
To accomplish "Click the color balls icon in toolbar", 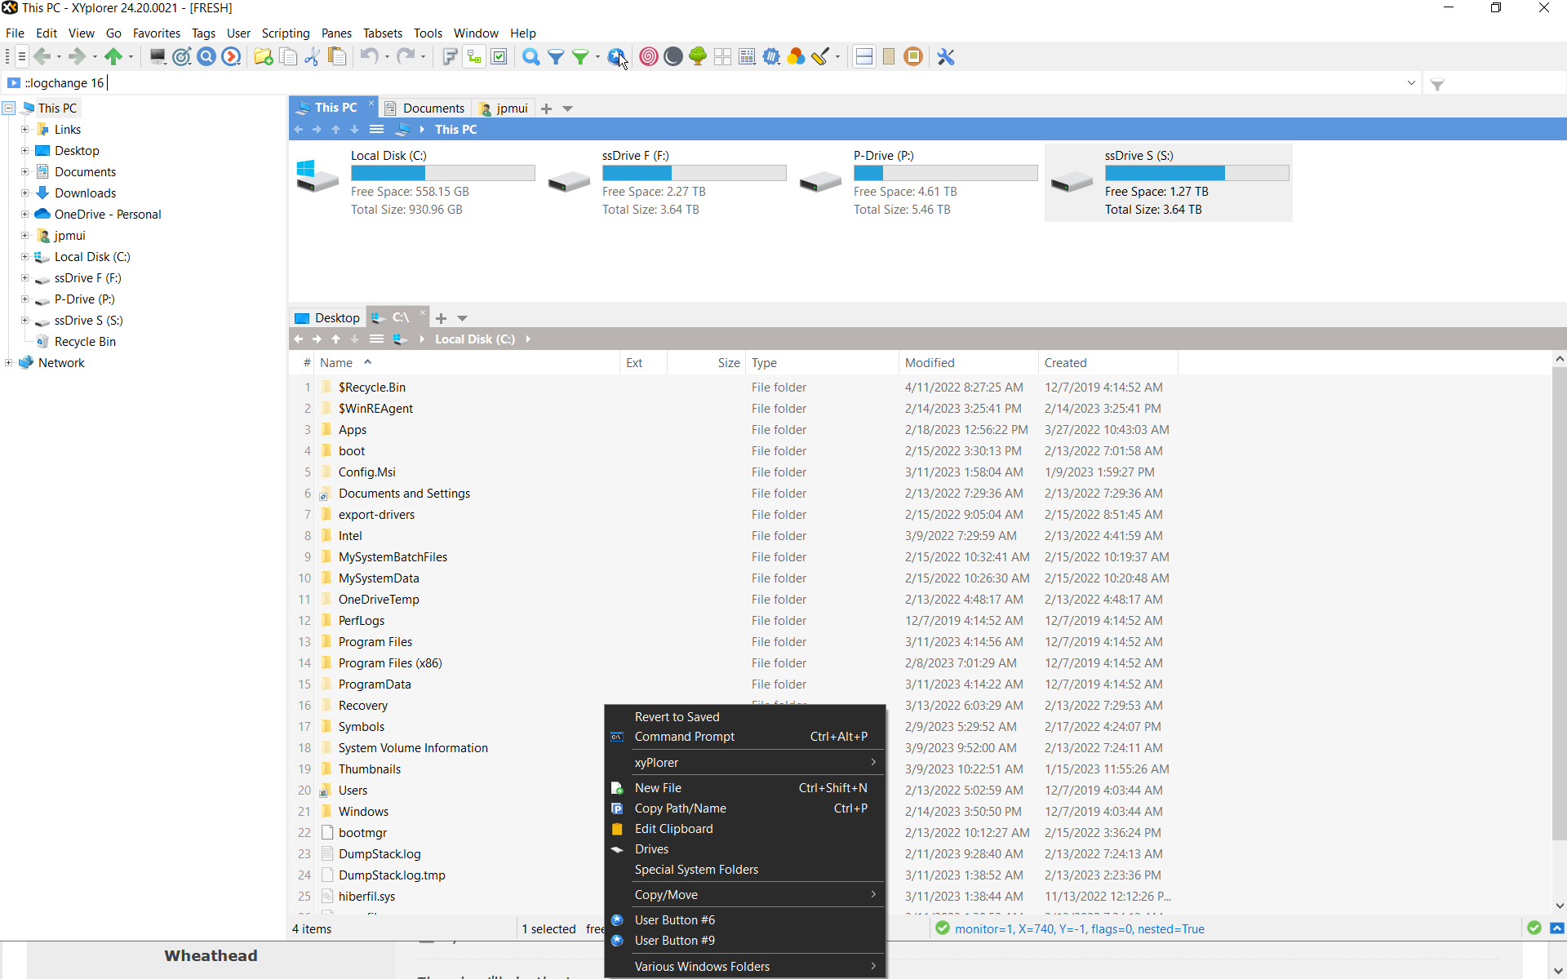I will pyautogui.click(x=797, y=56).
